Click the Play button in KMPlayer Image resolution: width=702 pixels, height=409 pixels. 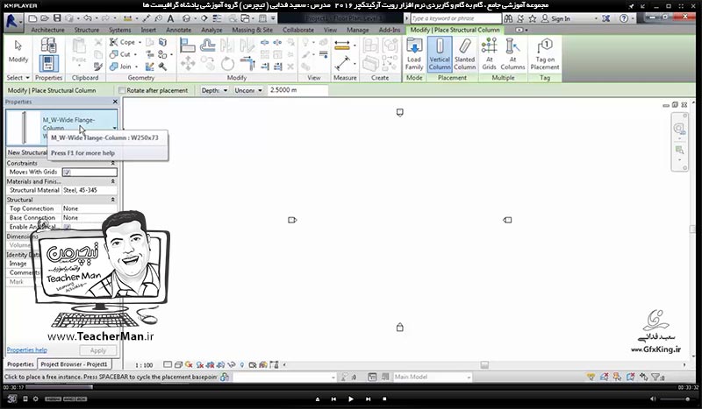point(351,398)
